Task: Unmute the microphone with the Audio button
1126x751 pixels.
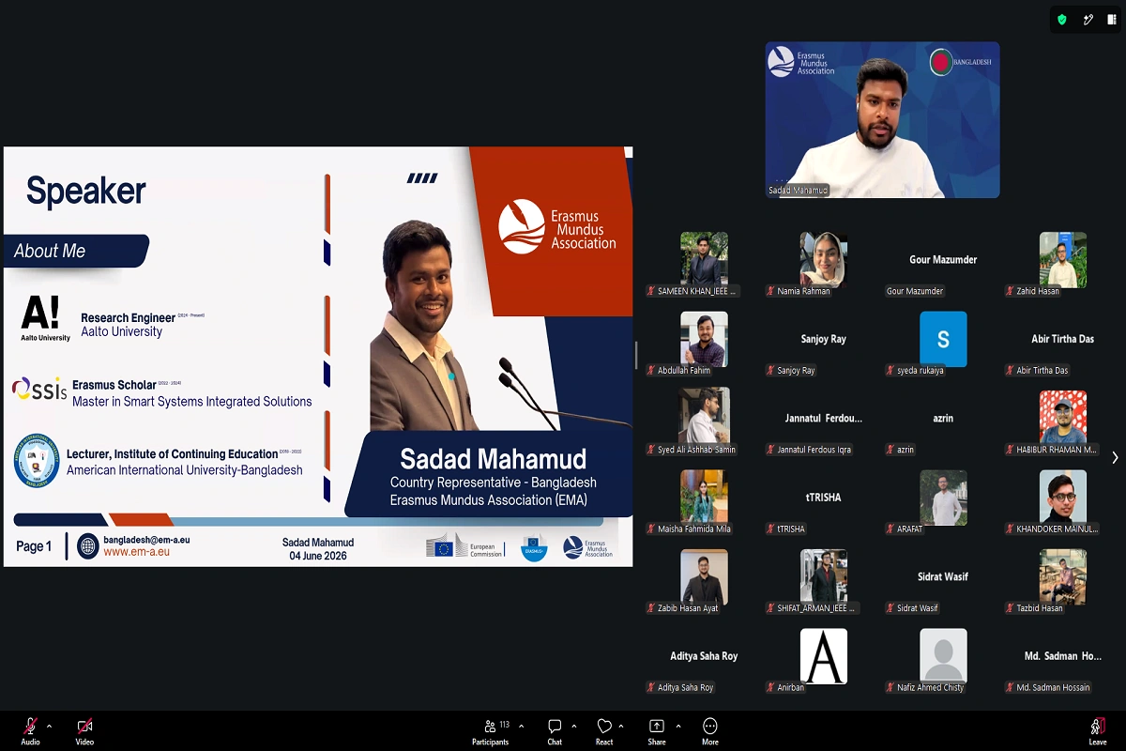Action: (x=30, y=731)
